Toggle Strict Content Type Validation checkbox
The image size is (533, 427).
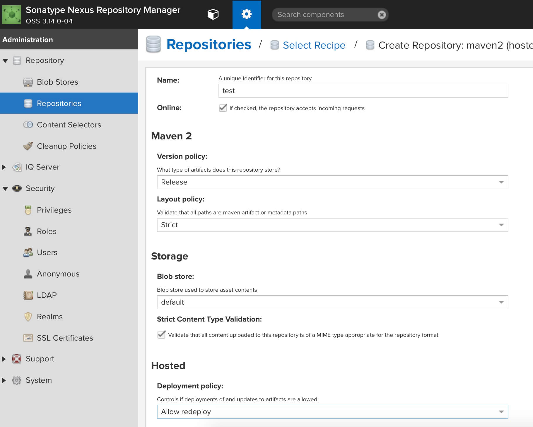[x=161, y=334]
